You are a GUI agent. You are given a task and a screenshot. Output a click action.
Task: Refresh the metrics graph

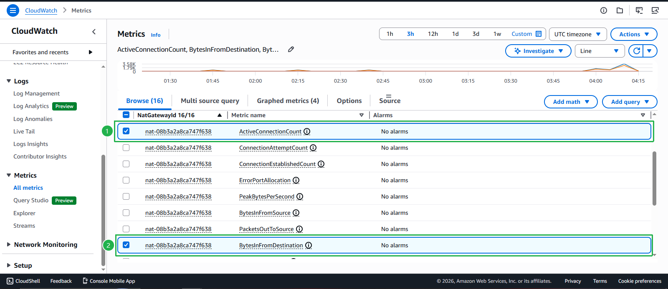(636, 51)
